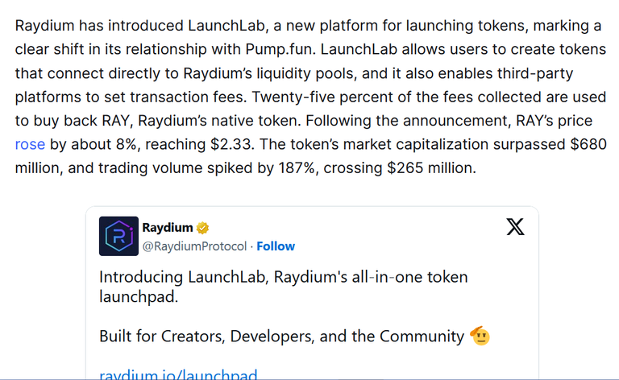619x380 pixels.
Task: Click the gold verified badge next to Raydium
Action: click(x=202, y=228)
